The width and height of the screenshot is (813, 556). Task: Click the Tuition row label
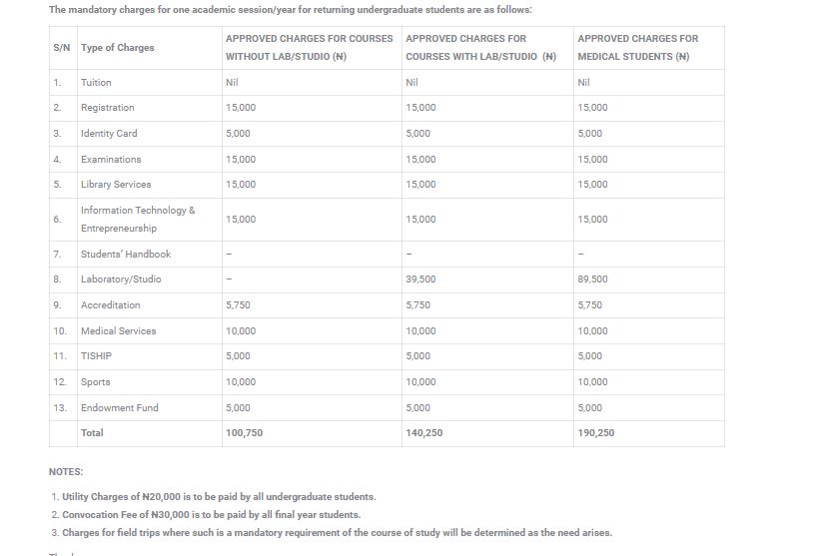pos(96,82)
